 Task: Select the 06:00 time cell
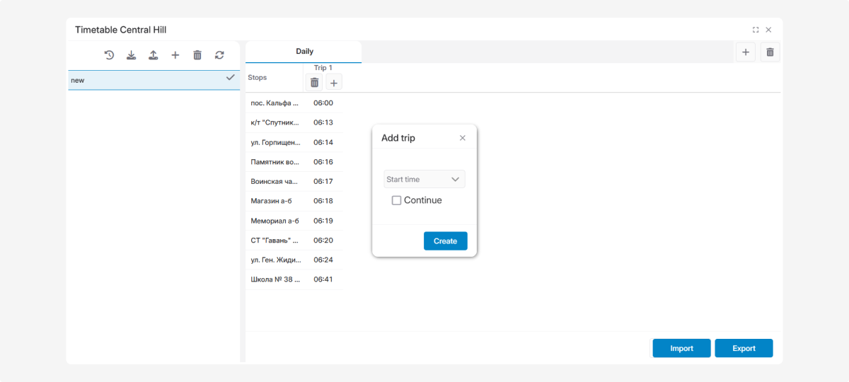323,103
